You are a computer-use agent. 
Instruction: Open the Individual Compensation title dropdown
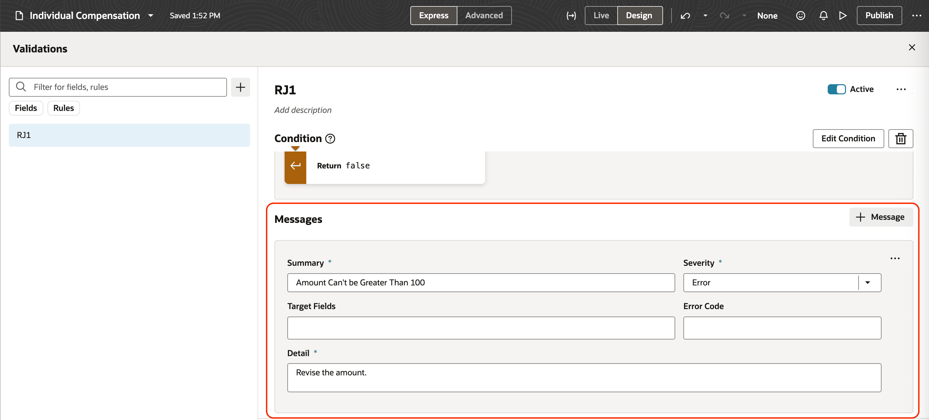coord(151,16)
